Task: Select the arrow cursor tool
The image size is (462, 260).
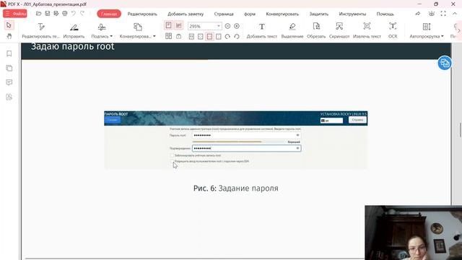Action: click(9, 25)
